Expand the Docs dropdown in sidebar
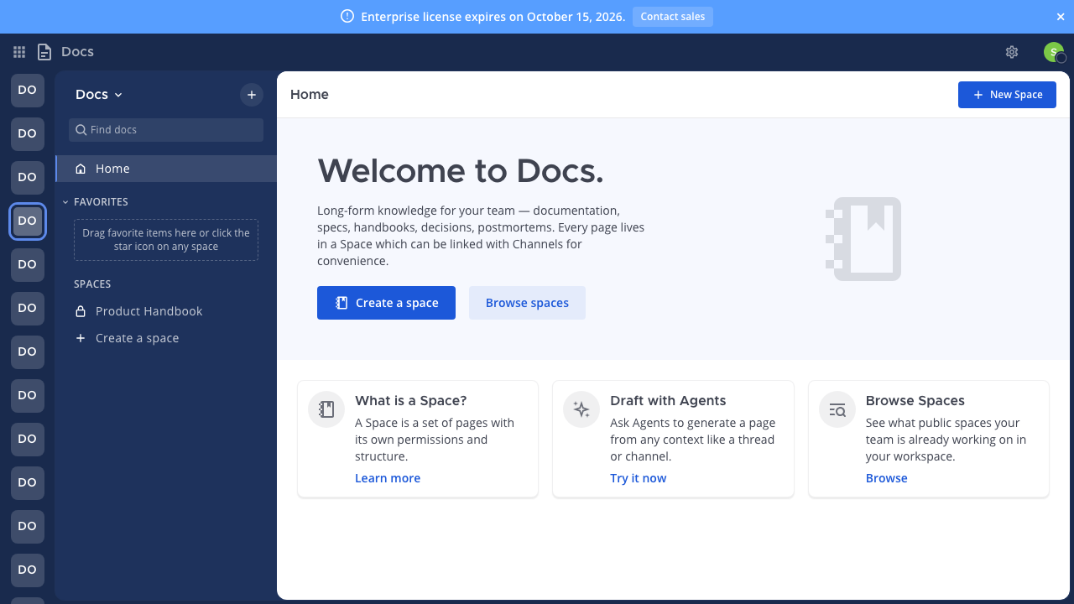 tap(99, 95)
